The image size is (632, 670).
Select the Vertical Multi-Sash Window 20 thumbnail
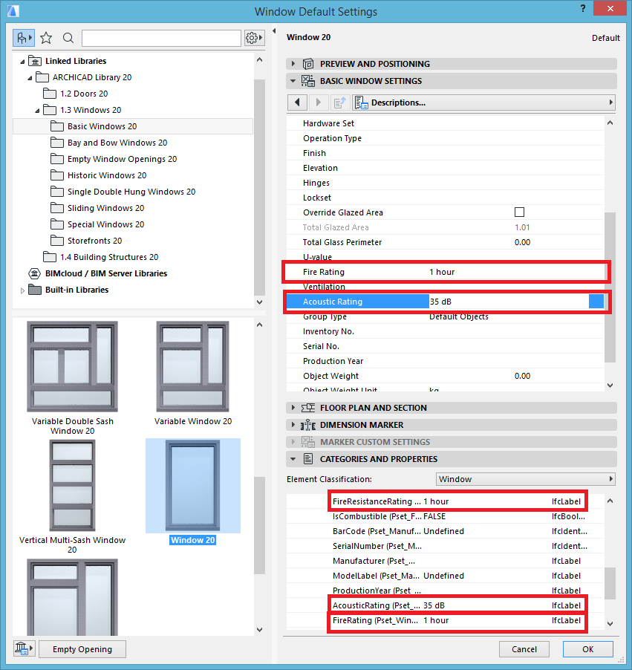coord(72,485)
